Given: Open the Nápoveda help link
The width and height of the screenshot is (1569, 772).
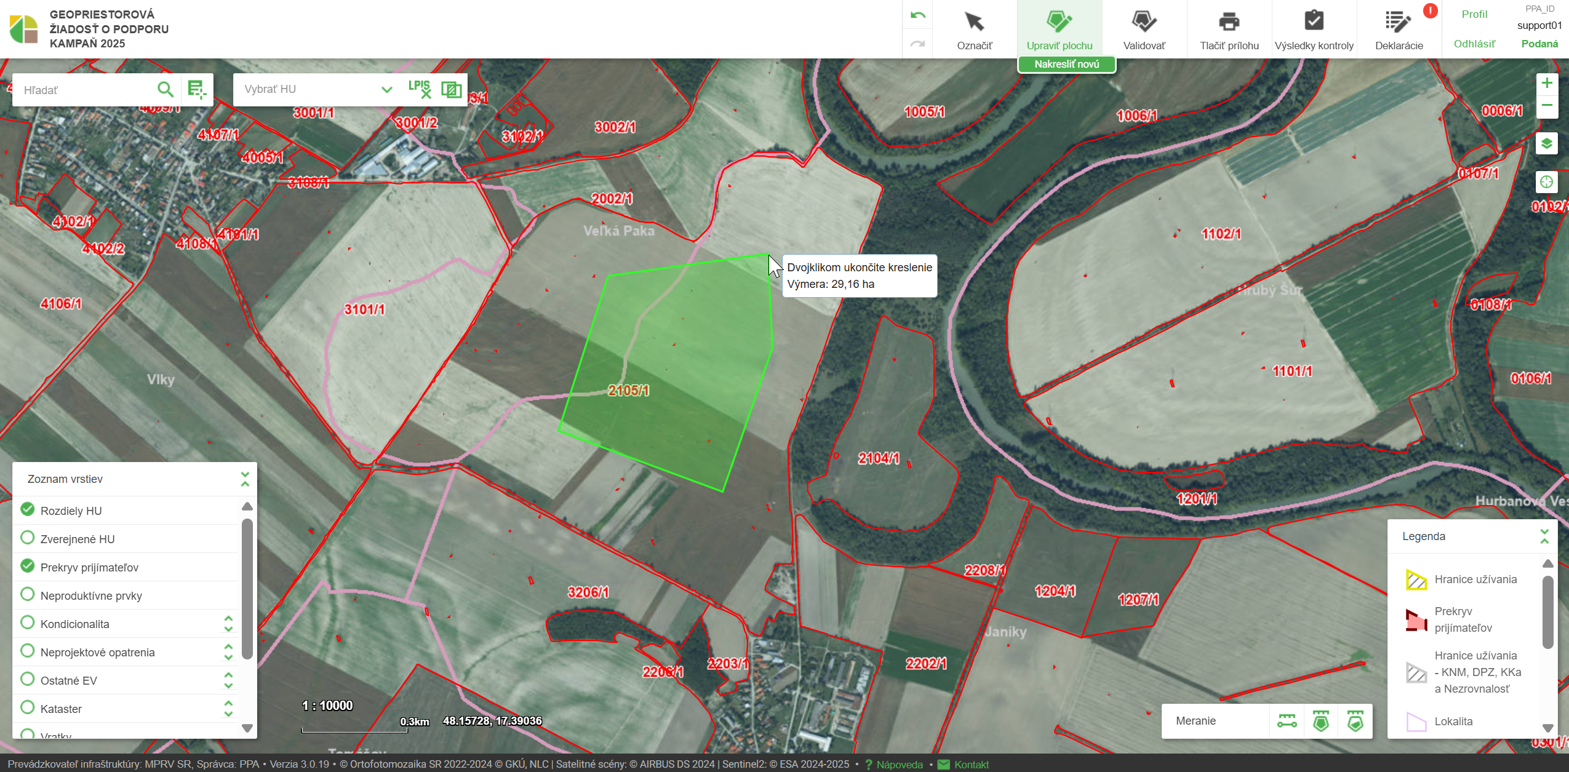Looking at the screenshot, I should 899,765.
